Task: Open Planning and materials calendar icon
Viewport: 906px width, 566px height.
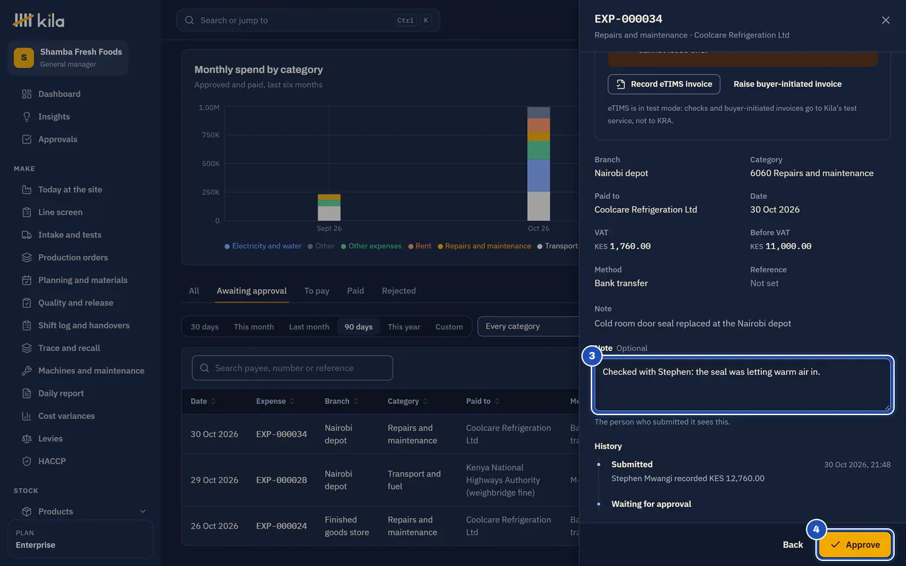Action: [x=26, y=280]
